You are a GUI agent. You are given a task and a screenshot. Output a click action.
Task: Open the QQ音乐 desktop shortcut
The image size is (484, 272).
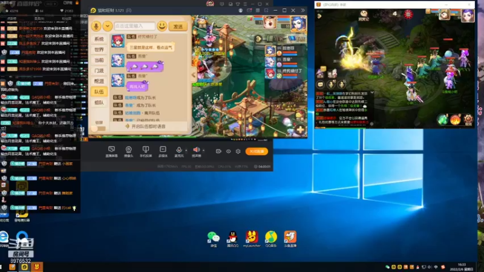point(271,239)
